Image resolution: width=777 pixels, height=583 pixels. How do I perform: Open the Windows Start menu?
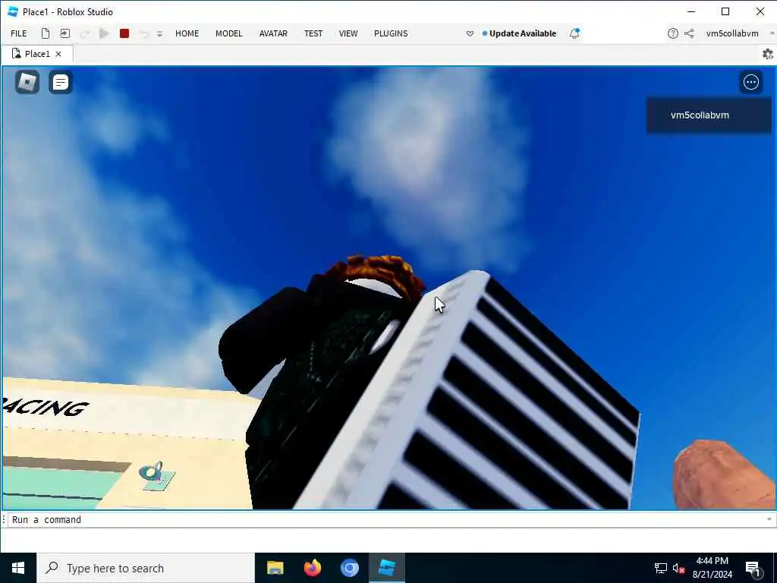pyautogui.click(x=18, y=568)
